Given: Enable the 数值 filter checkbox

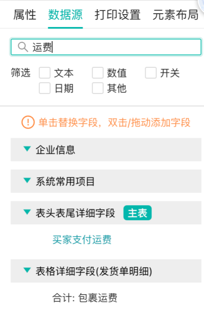Looking at the screenshot, I should [x=98, y=73].
